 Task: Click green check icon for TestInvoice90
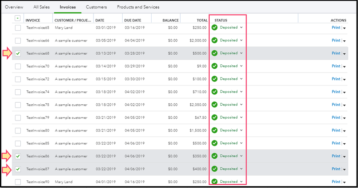tap(215, 182)
